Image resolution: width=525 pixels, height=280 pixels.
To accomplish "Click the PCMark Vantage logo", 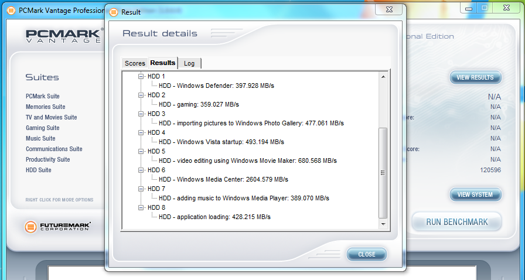I will [x=64, y=36].
